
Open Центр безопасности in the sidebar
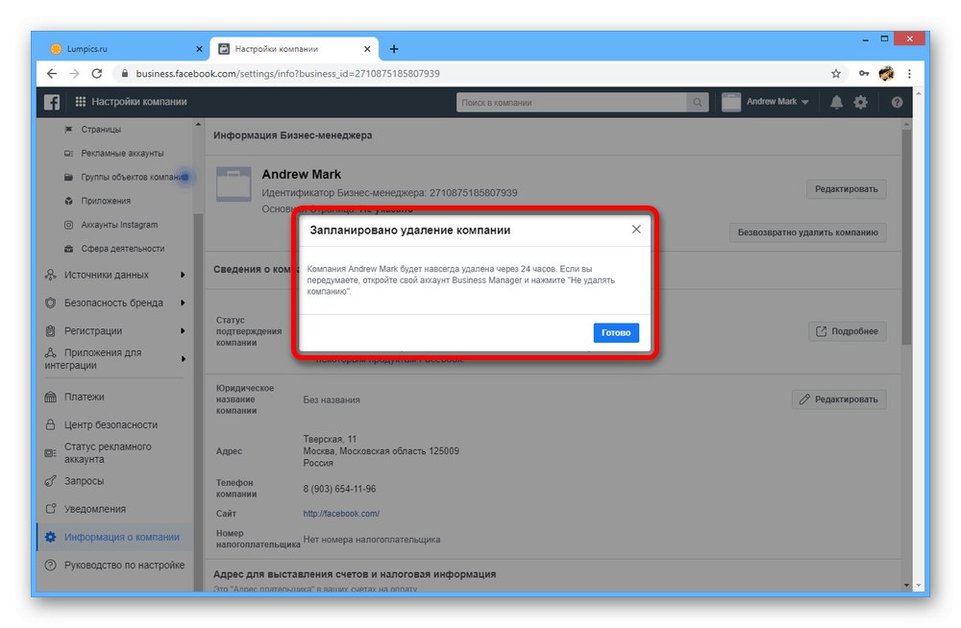[111, 424]
